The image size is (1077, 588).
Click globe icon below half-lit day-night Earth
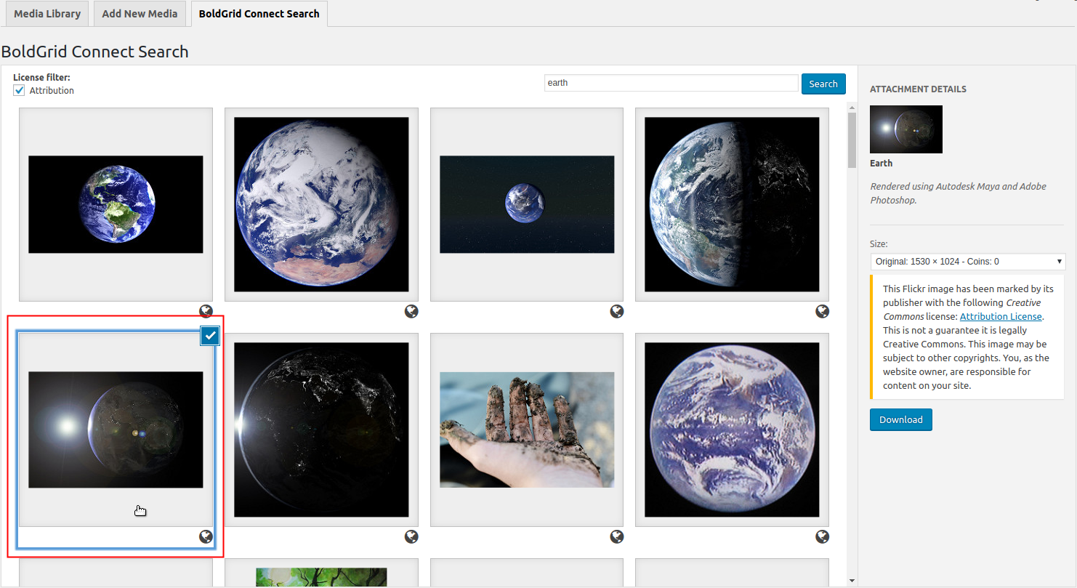click(x=822, y=312)
